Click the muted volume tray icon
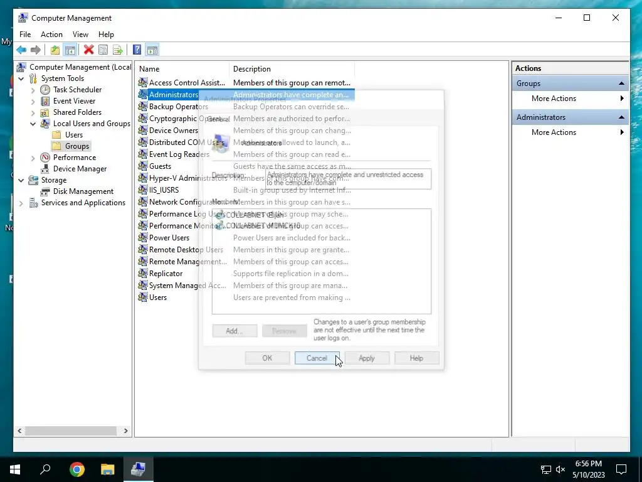The width and height of the screenshot is (642, 482). point(560,469)
